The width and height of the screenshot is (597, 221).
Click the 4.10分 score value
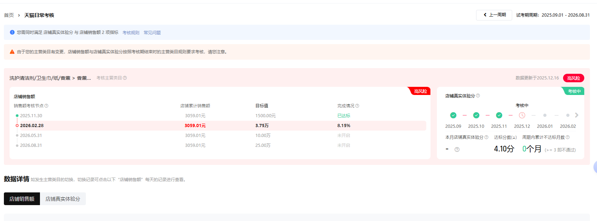coord(504,149)
